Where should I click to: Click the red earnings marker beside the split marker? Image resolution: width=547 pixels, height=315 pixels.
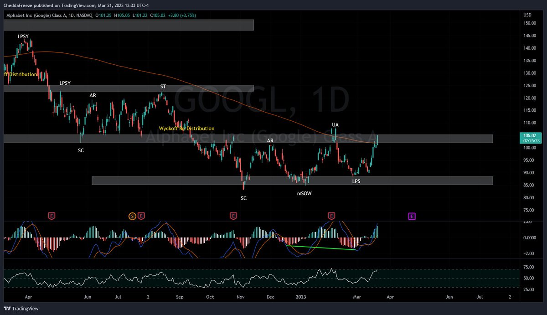[141, 216]
